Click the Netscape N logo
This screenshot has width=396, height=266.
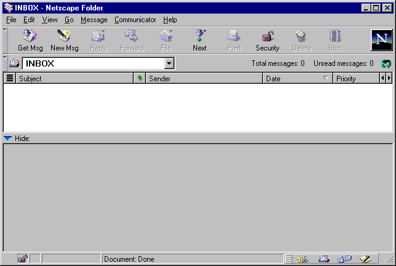(x=382, y=40)
